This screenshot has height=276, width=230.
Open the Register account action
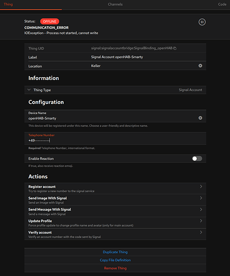(x=115, y=189)
